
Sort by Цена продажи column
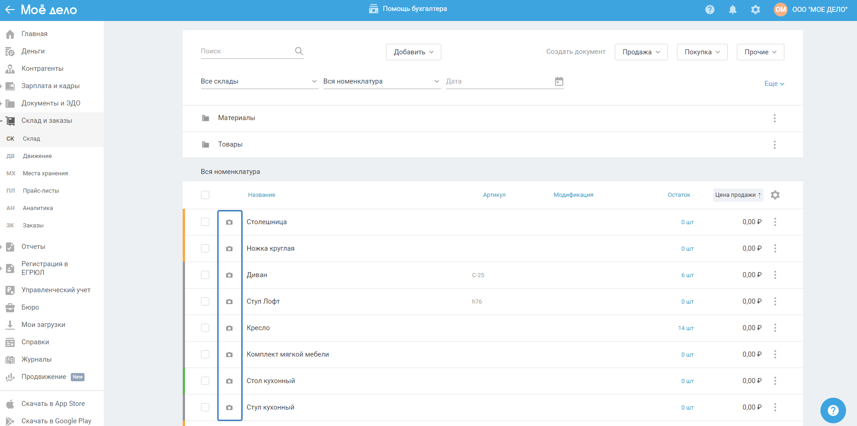point(737,195)
